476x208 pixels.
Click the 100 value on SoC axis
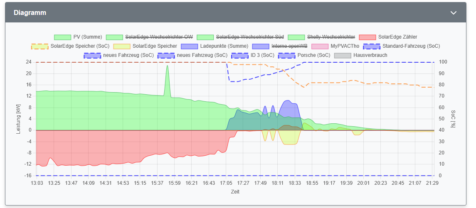(x=443, y=62)
